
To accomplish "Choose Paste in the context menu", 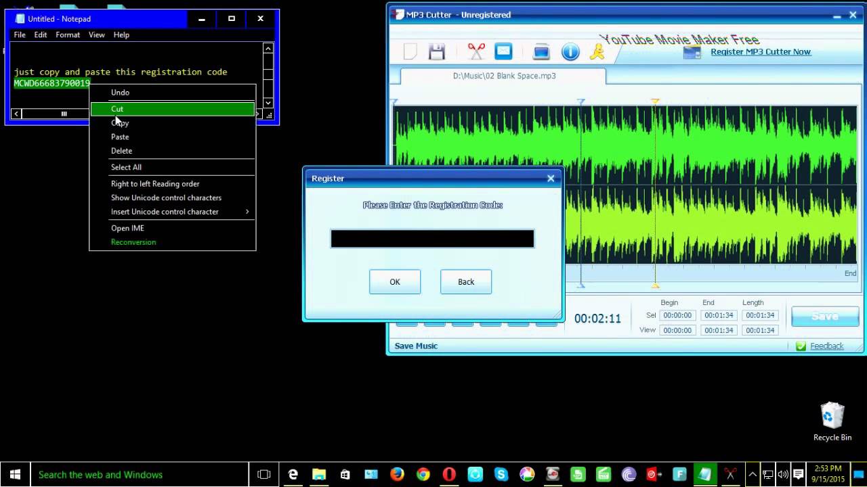I will [x=173, y=137].
